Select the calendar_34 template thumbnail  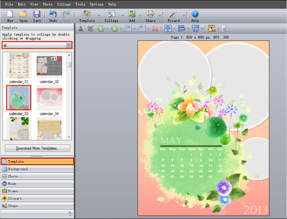coord(49,98)
